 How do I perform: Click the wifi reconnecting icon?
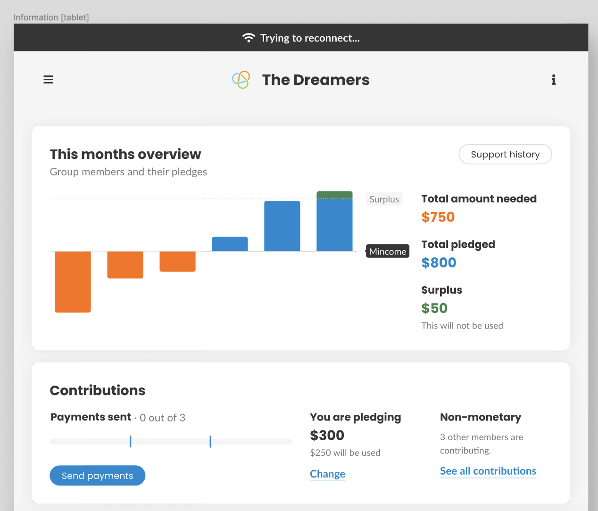click(x=249, y=38)
